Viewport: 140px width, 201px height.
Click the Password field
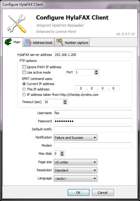click(x=93, y=121)
